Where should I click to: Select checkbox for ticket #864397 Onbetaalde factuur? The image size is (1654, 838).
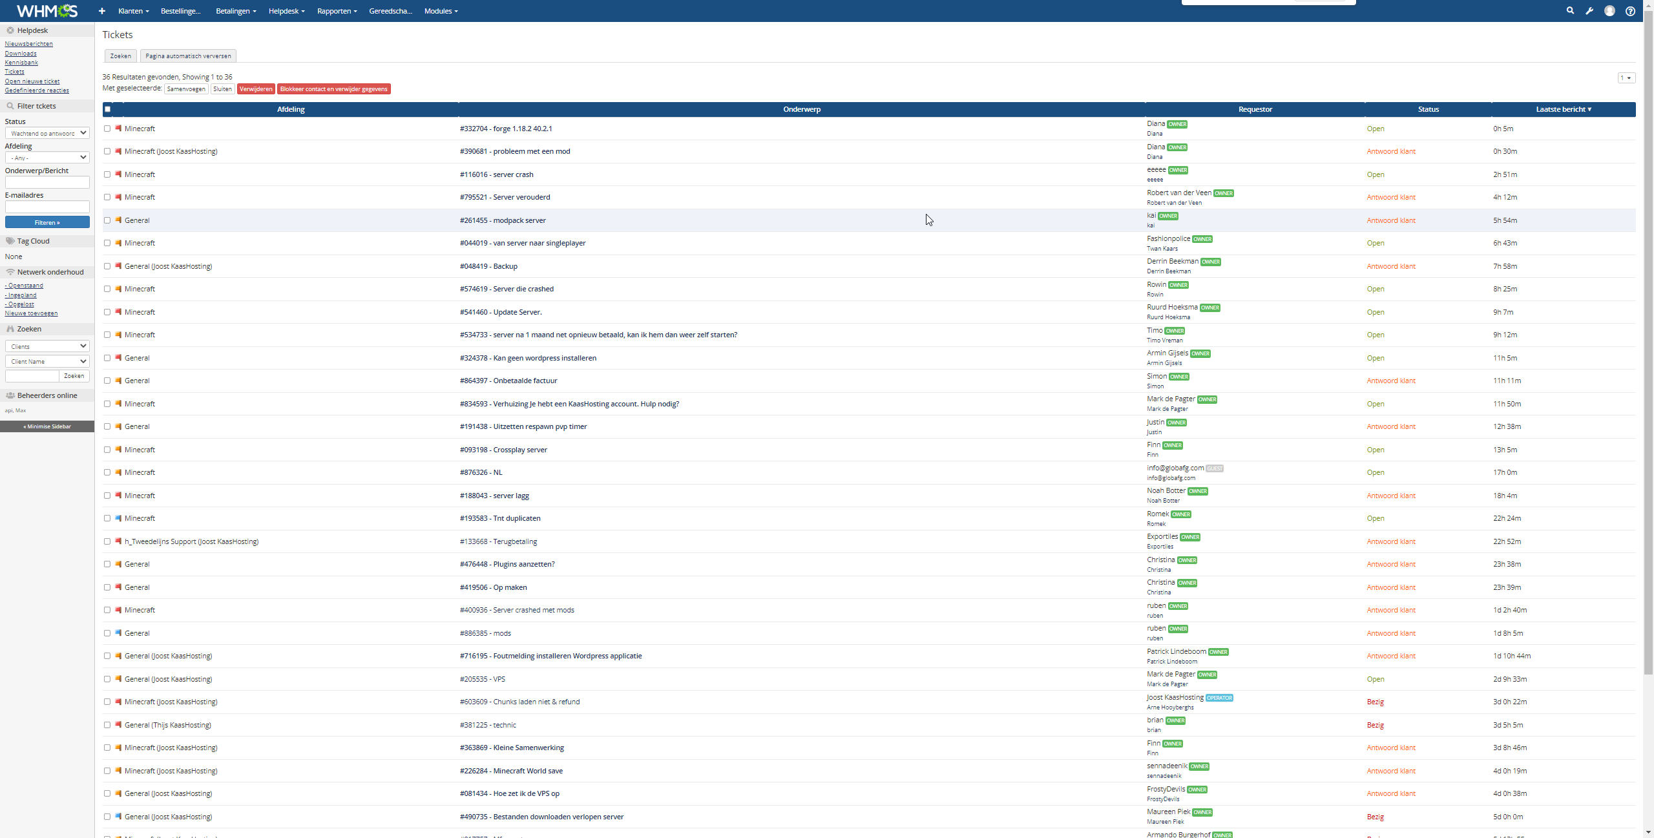[107, 381]
